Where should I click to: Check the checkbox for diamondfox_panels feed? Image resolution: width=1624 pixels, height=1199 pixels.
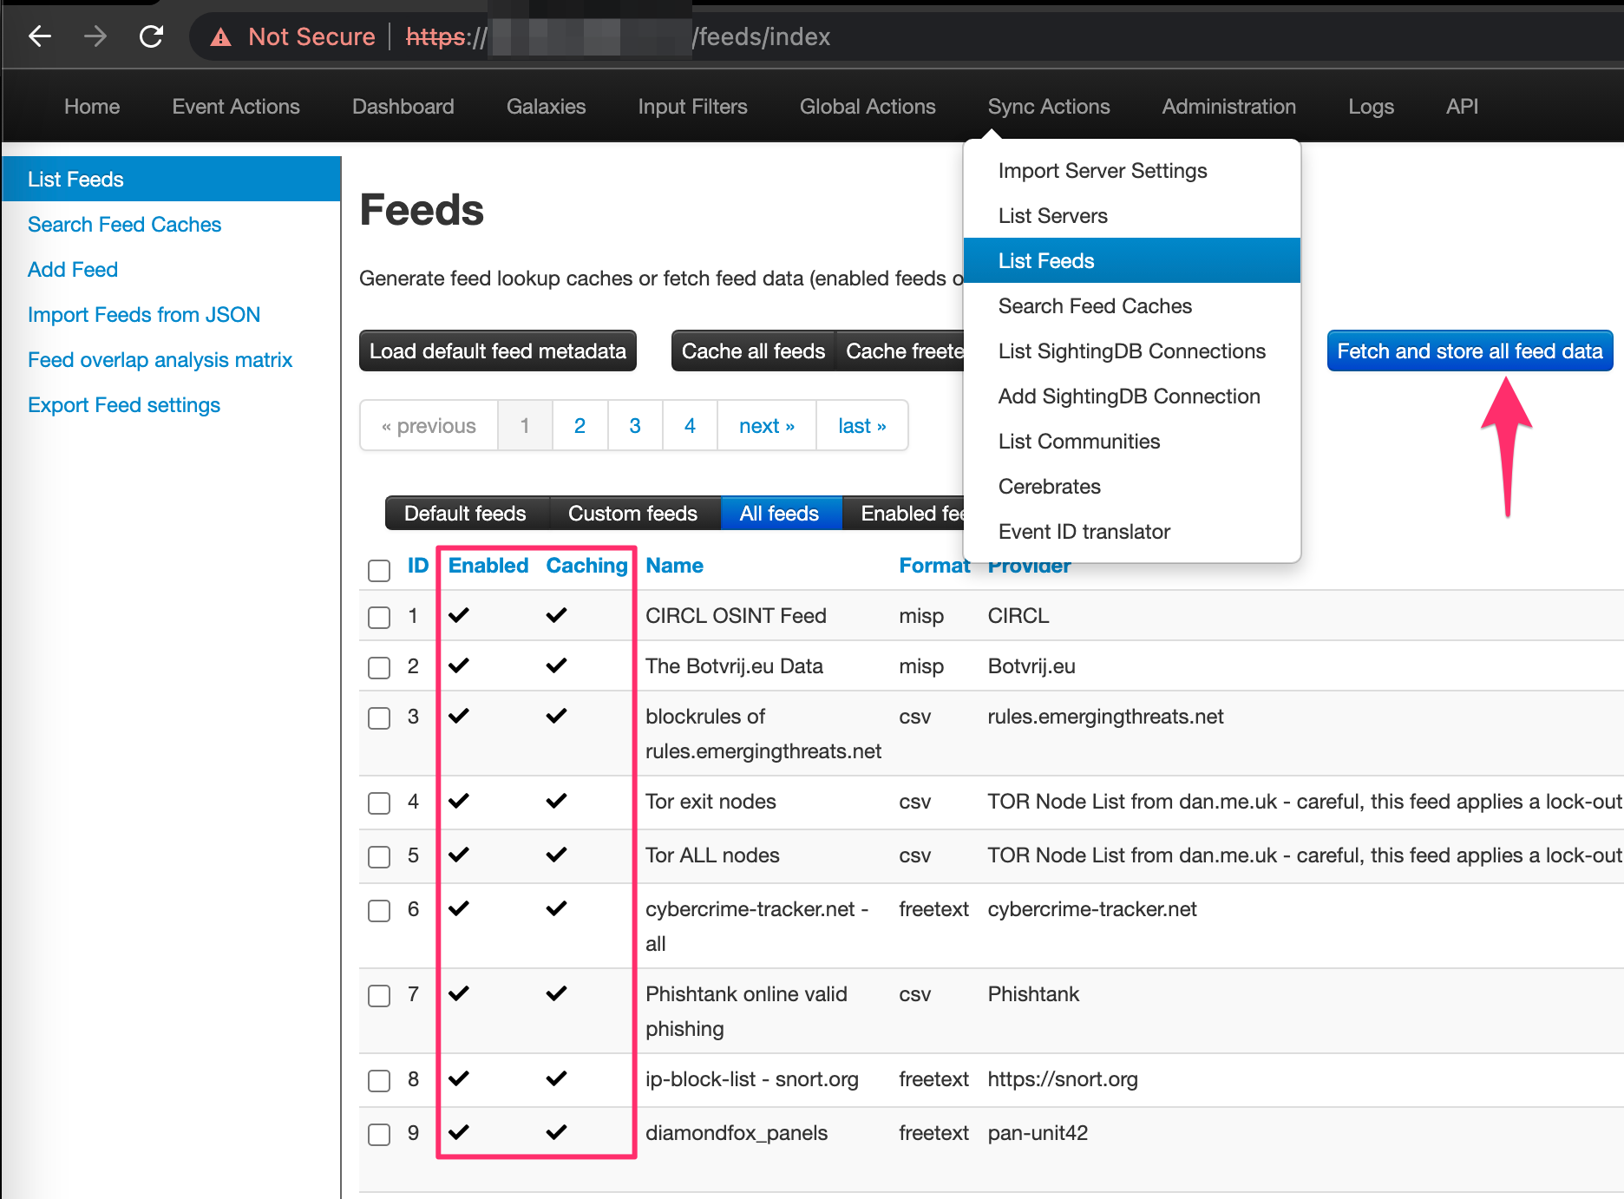point(378,1133)
